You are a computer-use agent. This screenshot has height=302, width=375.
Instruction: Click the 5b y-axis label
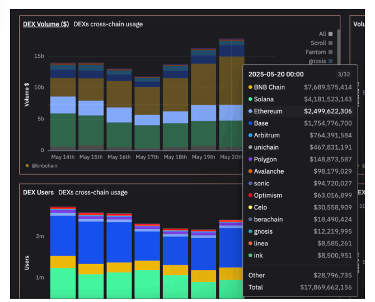coord(41,119)
